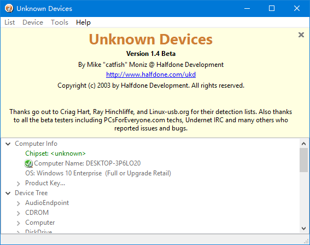Image resolution: width=310 pixels, height=245 pixels.
Task: Select the Chipset unknown entry
Action: point(55,153)
